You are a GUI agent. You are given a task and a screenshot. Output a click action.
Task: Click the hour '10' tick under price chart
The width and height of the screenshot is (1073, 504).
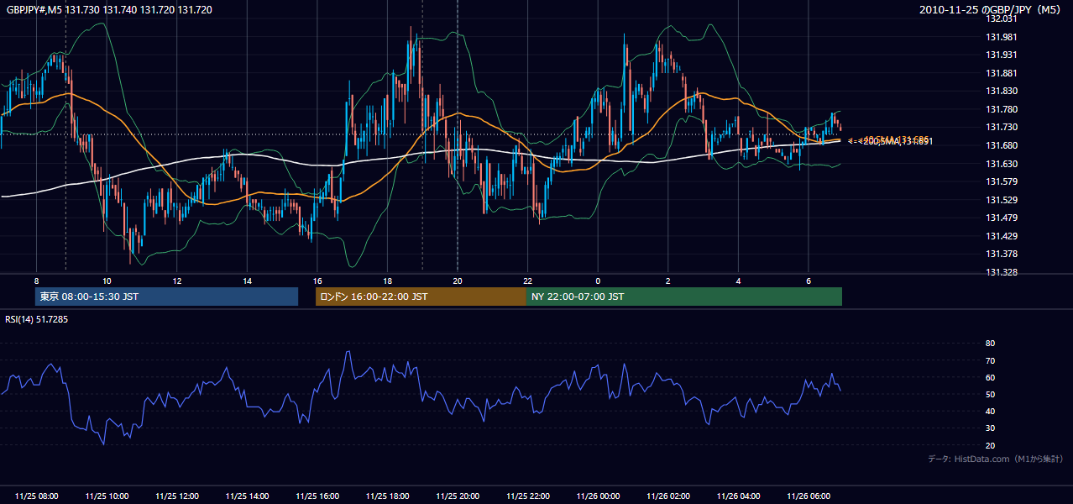coord(107,280)
